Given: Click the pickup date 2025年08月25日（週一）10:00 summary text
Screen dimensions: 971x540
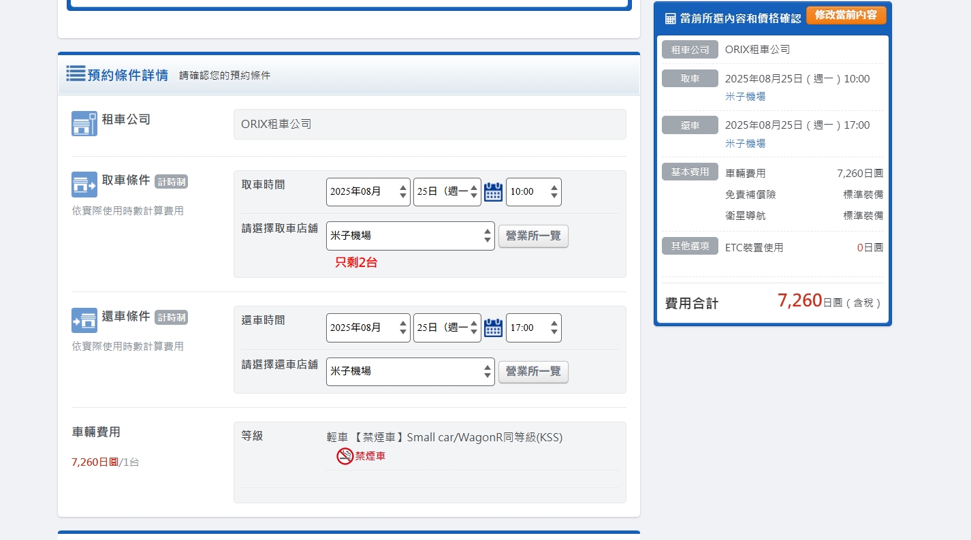Looking at the screenshot, I should (797, 79).
